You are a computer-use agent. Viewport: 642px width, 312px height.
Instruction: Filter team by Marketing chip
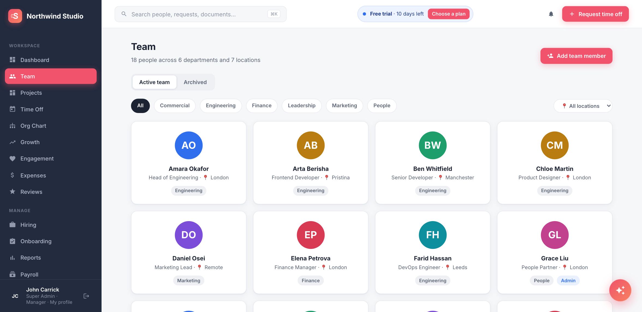pos(344,106)
